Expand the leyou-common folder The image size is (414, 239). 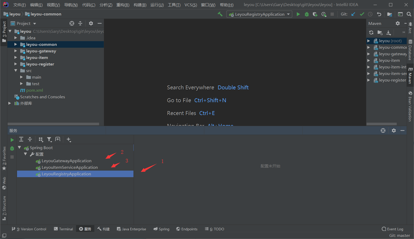point(16,44)
